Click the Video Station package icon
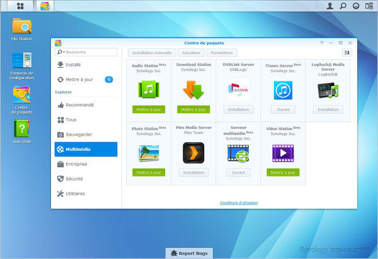 click(x=283, y=153)
